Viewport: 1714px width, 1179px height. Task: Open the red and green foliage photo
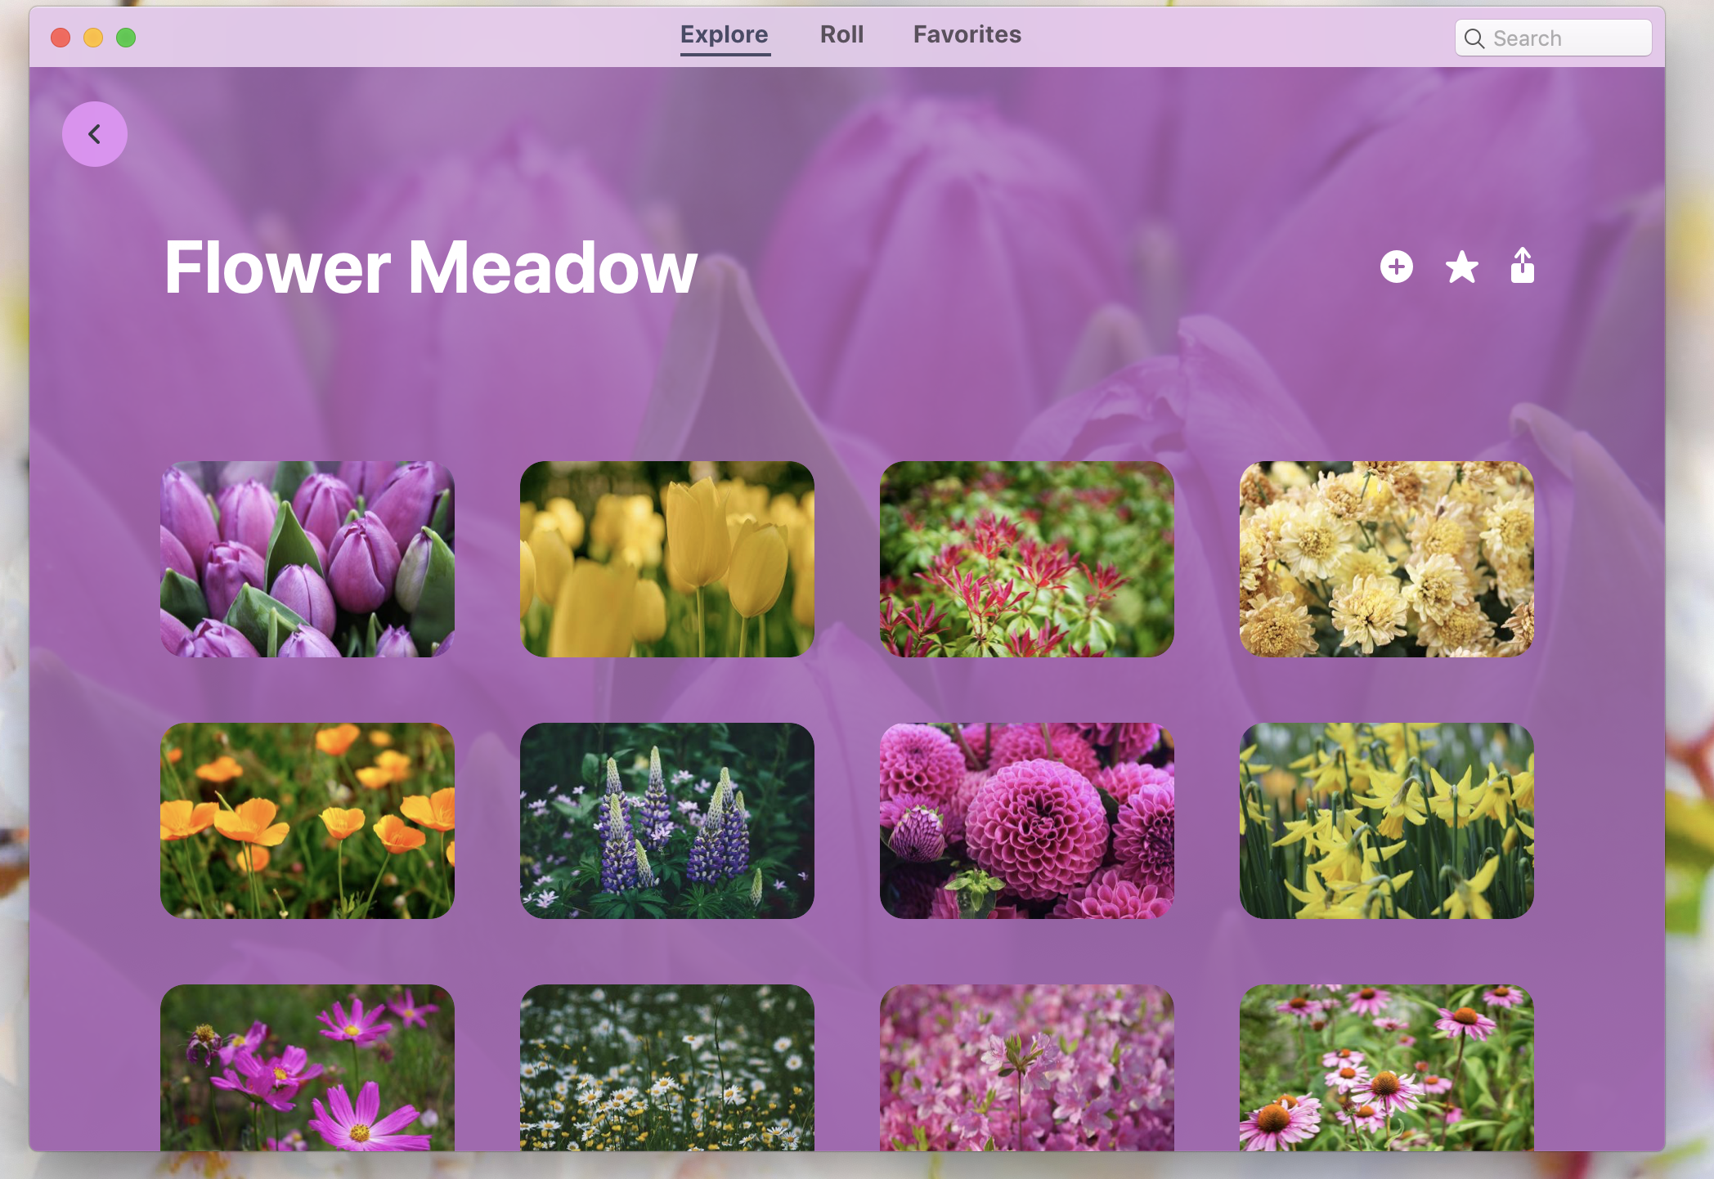[x=1027, y=559]
